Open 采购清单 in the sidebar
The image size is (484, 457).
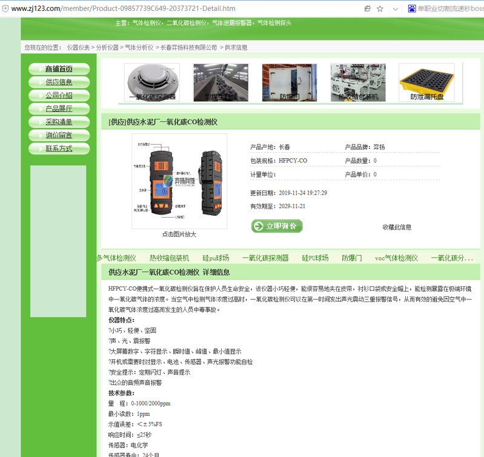pyautogui.click(x=59, y=122)
